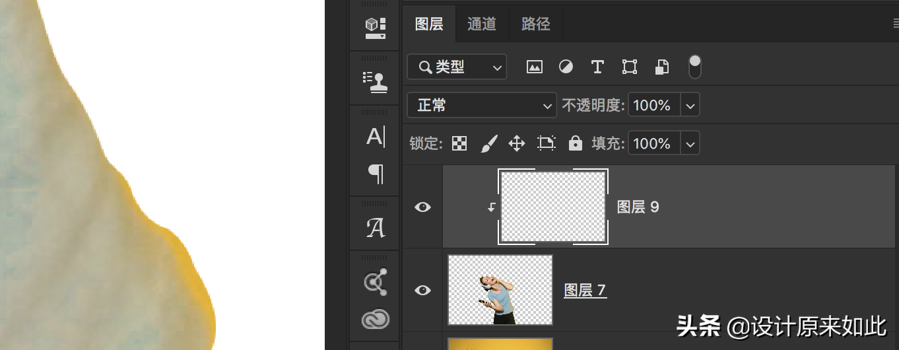Viewport: 899px width, 350px height.
Task: Open the 3D panel icon
Action: [375, 27]
